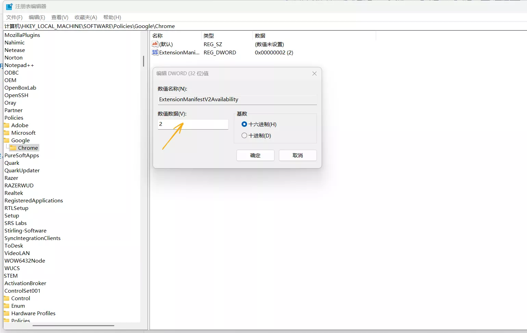Select the 十六进制(H) hexadecimal radio button
Image resolution: width=527 pixels, height=333 pixels.
click(244, 124)
